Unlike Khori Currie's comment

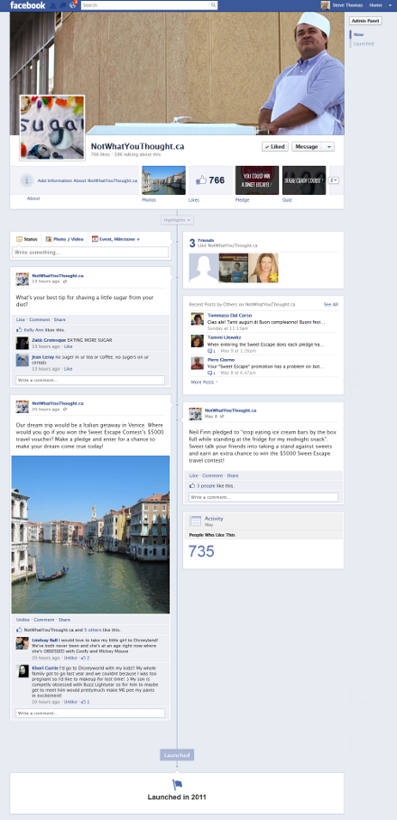(70, 702)
